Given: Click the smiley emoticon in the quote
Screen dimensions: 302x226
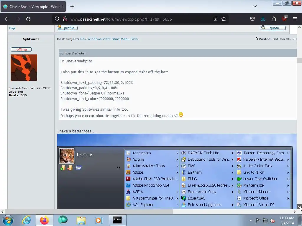Looking at the screenshot, I should [x=181, y=114].
